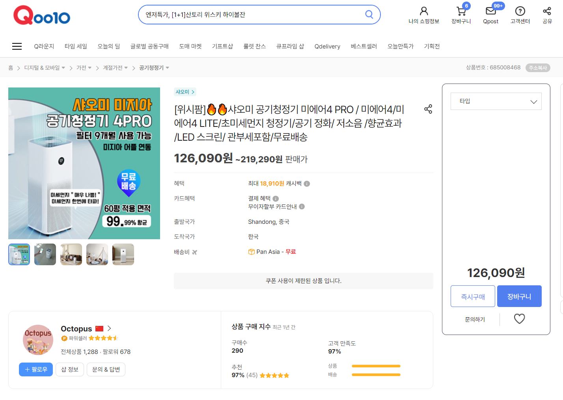Click Octopus shop name

(76, 329)
